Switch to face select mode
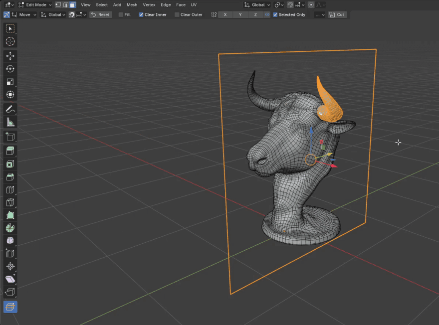Image resolution: width=439 pixels, height=325 pixels. click(73, 5)
